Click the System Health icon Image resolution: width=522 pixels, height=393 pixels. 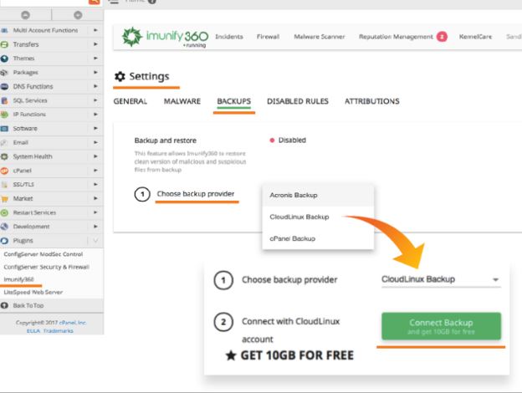5,156
